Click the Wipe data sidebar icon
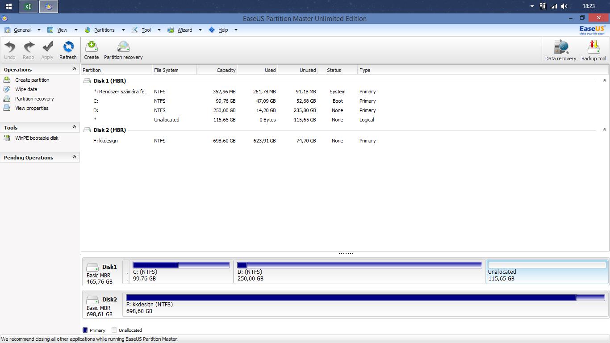Image resolution: width=610 pixels, height=343 pixels. [x=7, y=89]
